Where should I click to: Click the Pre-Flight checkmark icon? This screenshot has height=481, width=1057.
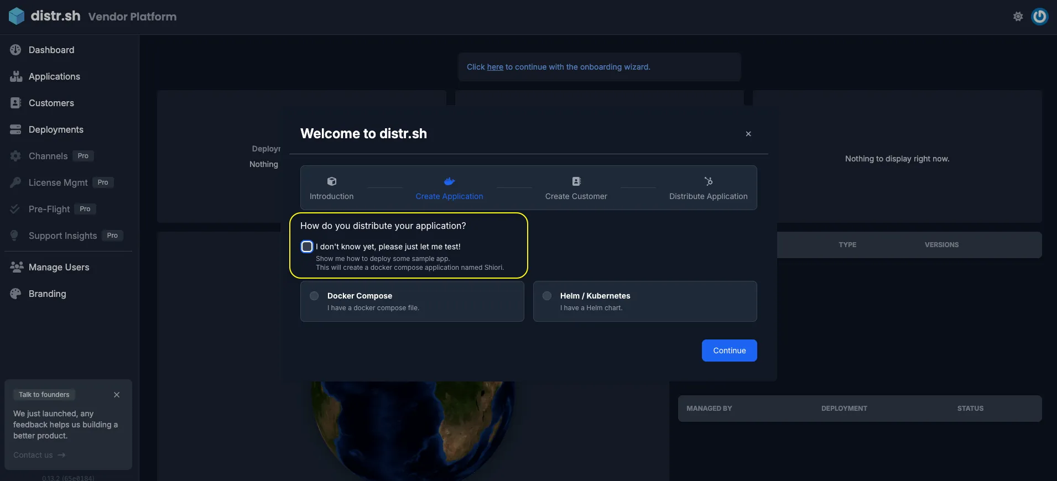pyautogui.click(x=15, y=209)
